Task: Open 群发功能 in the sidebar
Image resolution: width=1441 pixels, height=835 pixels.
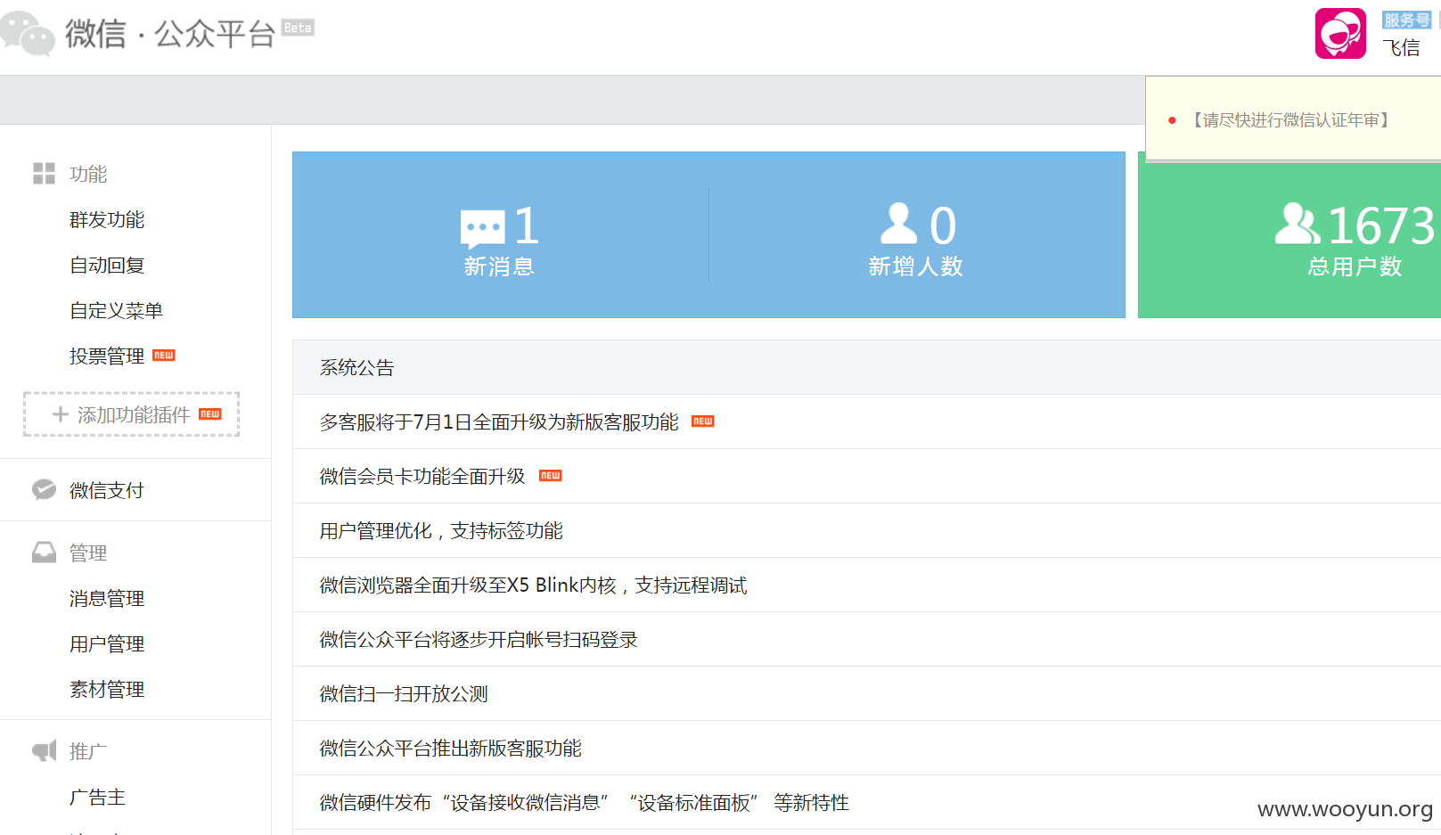Action: [107, 220]
